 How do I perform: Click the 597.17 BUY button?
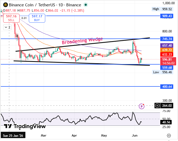coord(37,18)
